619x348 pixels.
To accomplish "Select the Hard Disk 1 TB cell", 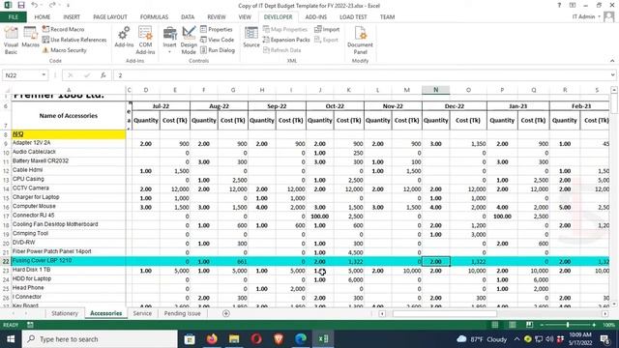I will pyautogui.click(x=69, y=270).
